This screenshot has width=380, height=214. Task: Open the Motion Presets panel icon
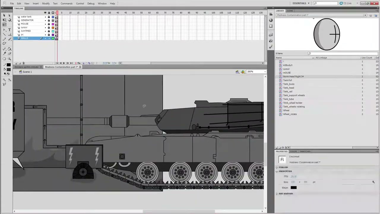(x=271, y=47)
